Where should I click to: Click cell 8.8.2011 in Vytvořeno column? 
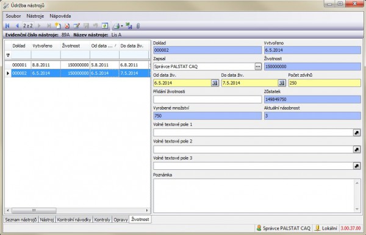point(46,65)
